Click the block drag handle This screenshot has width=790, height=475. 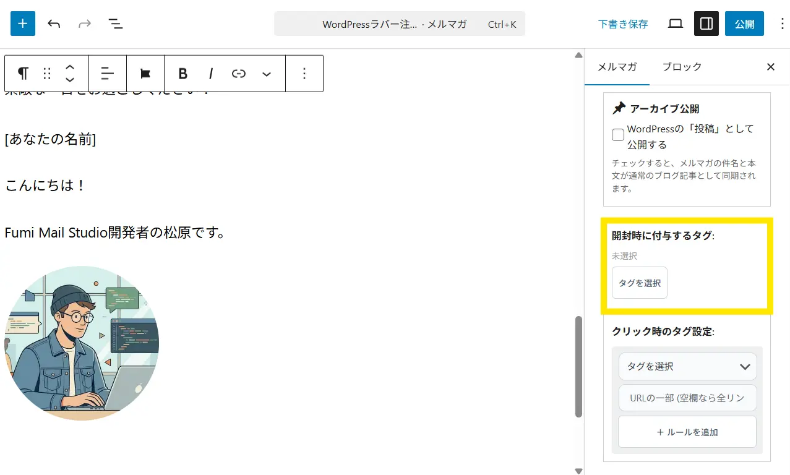(47, 74)
